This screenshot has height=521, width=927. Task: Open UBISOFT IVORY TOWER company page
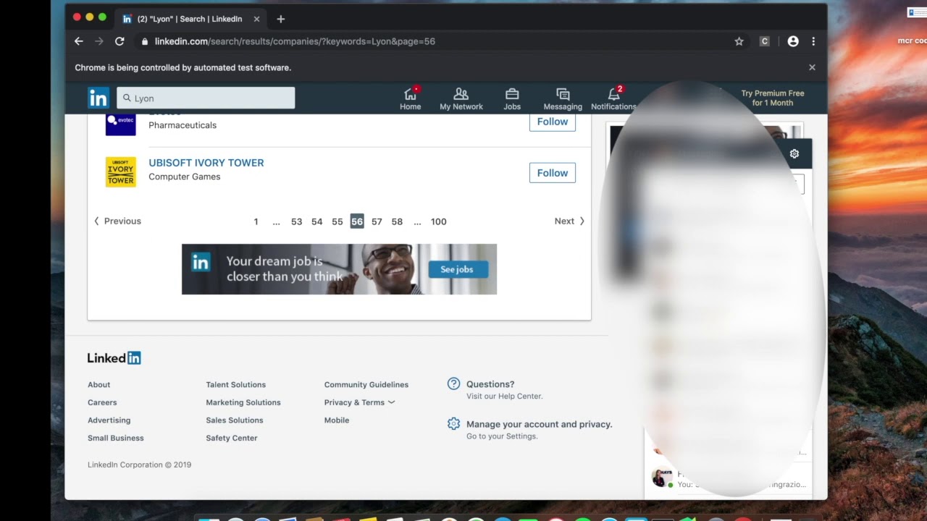(206, 163)
